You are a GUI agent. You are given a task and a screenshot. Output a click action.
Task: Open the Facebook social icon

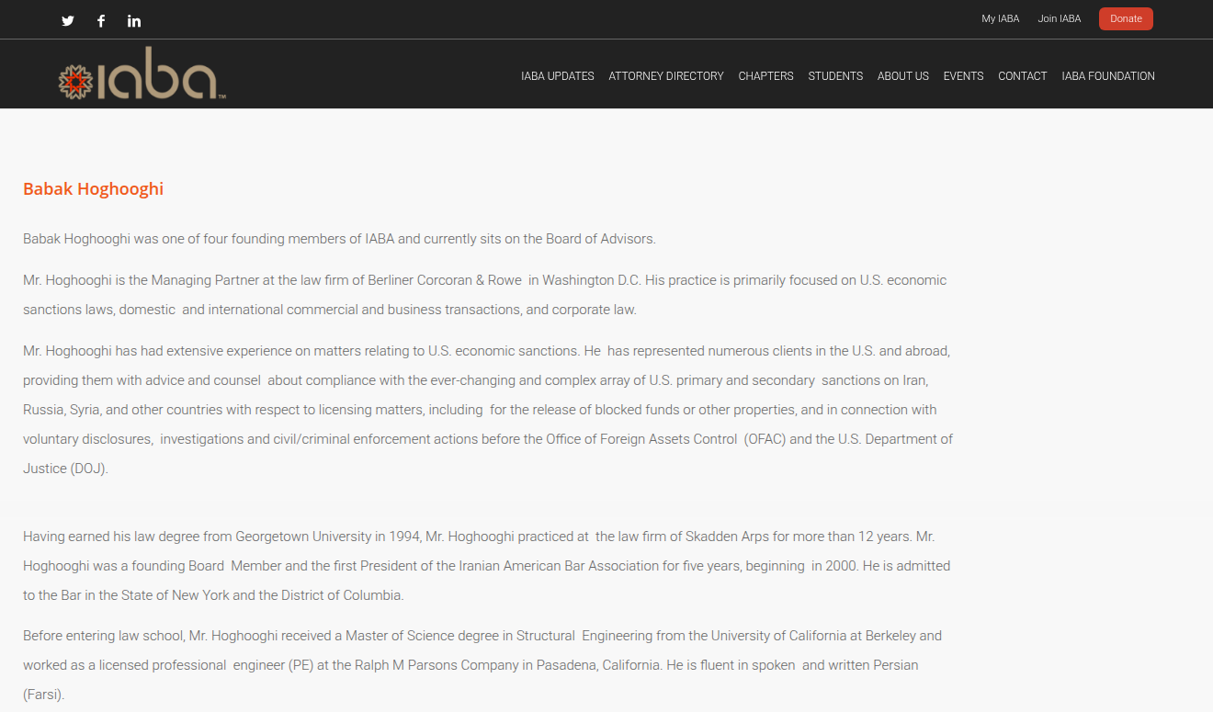tap(101, 20)
